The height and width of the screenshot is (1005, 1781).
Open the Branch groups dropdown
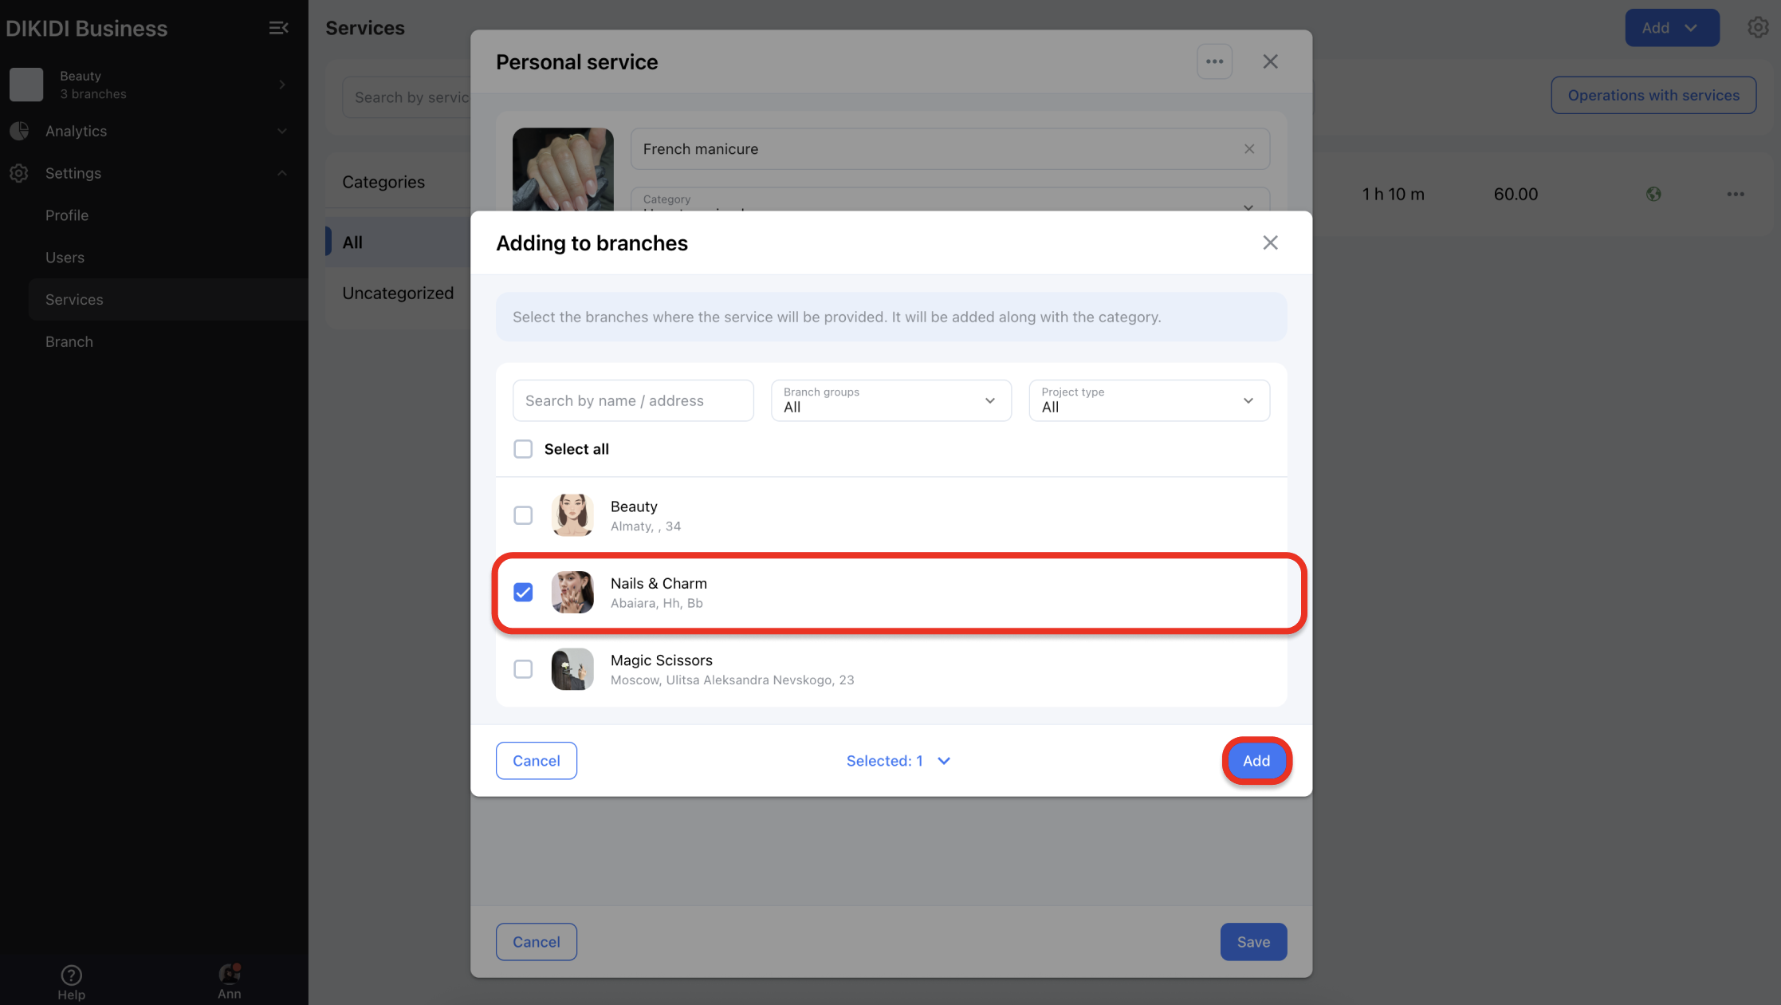point(890,400)
